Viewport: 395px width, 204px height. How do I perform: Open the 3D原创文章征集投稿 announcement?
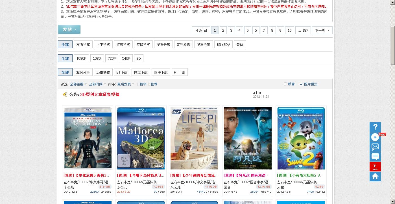tap(100, 95)
